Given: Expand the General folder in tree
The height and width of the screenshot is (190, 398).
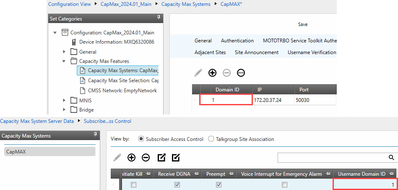Looking at the screenshot, I should [x=65, y=52].
